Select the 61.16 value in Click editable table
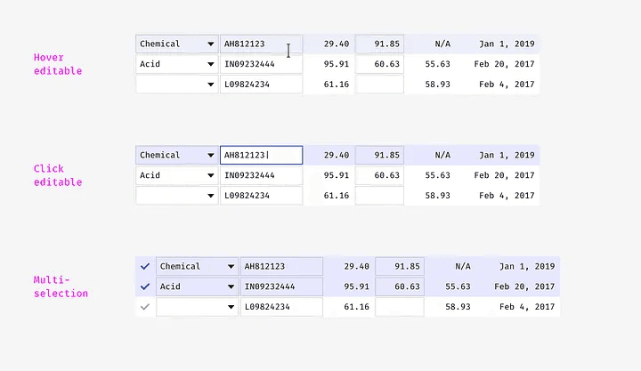The width and height of the screenshot is (641, 371). (337, 196)
